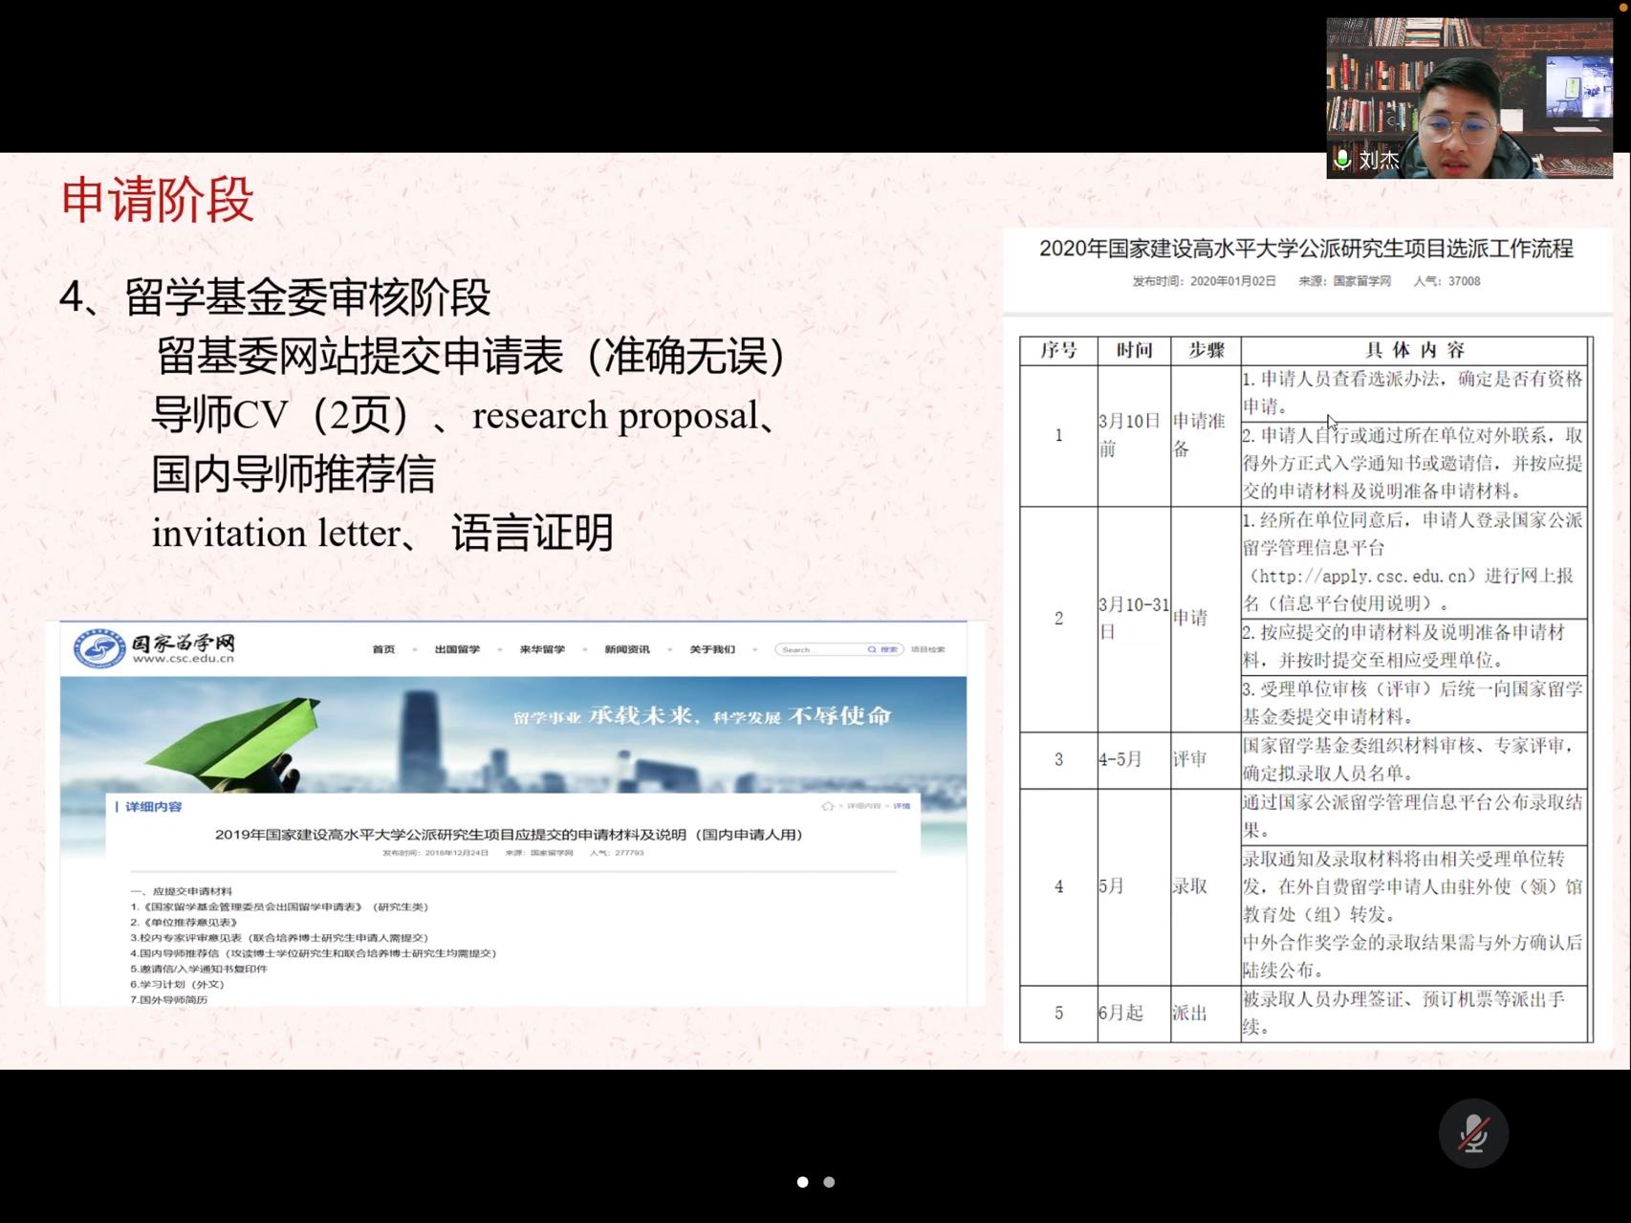Viewport: 1631px width, 1223px height.
Task: Click the www.csc.edu.cn site address text
Action: point(183,658)
